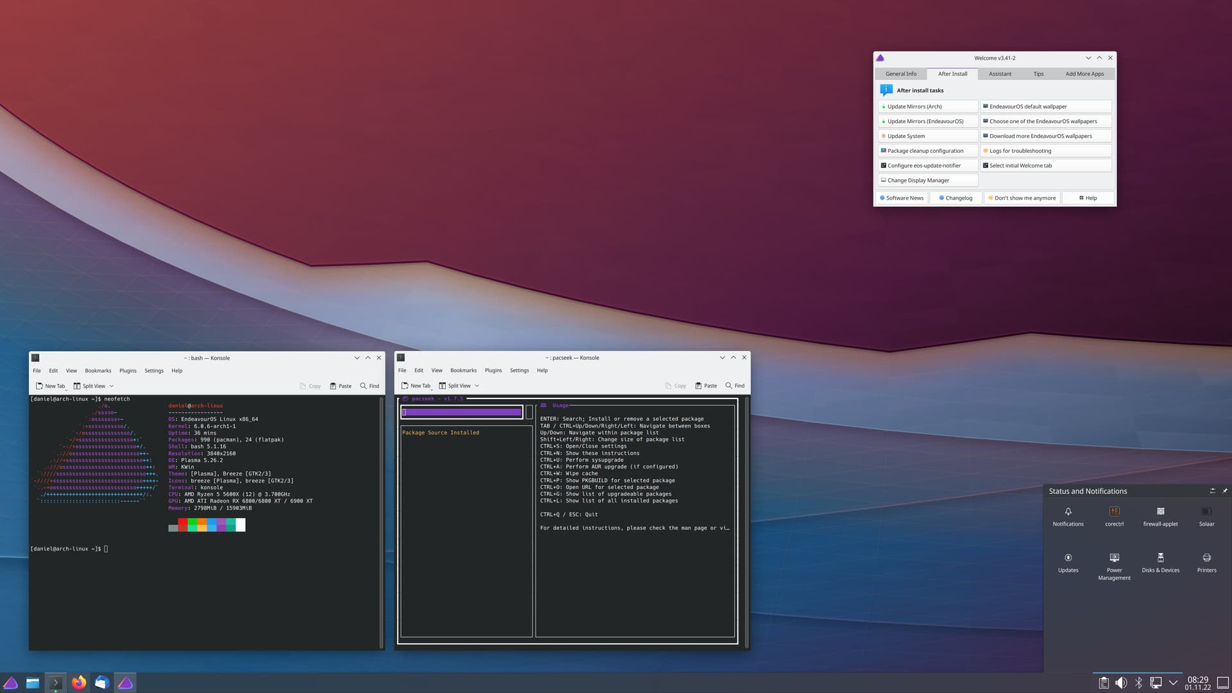Open system tray configuration sliders icon
This screenshot has width=1232, height=693.
coord(1212,491)
